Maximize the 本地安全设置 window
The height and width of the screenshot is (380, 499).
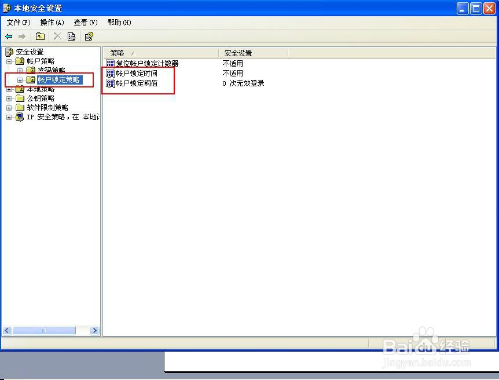476,8
